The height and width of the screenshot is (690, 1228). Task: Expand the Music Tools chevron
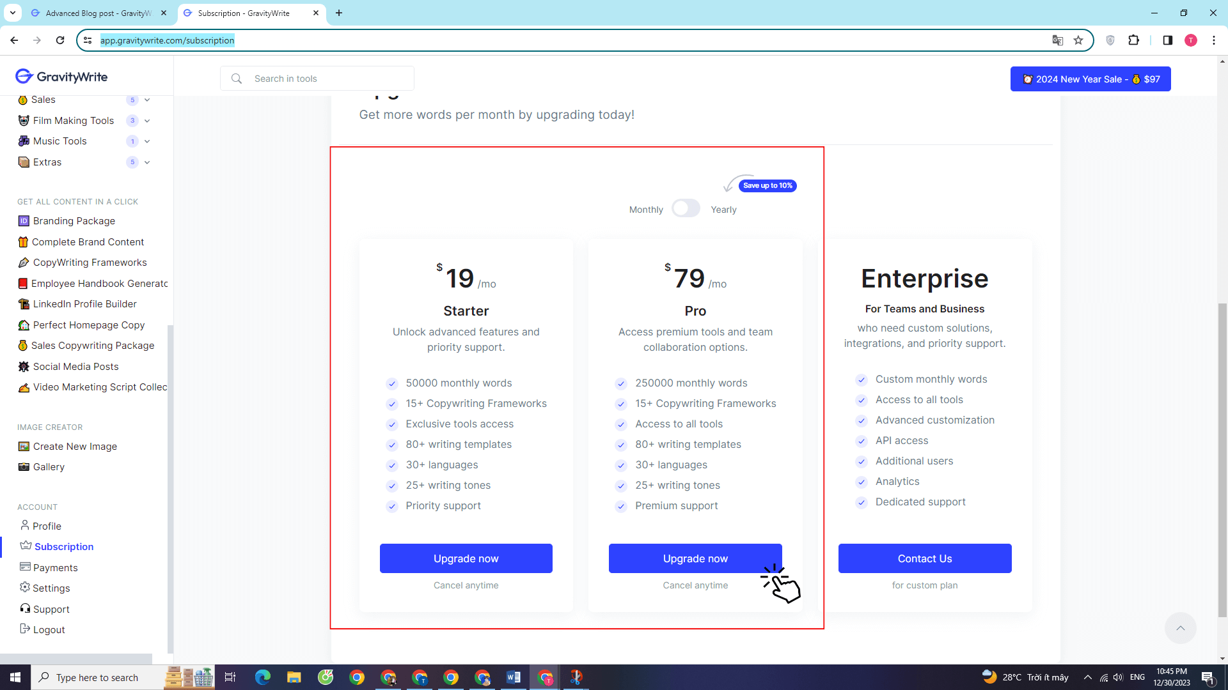(147, 141)
